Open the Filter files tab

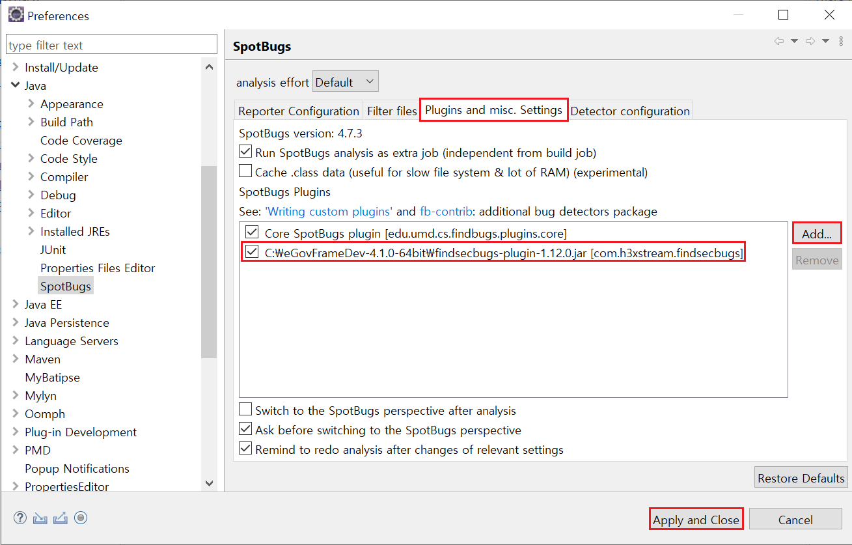coord(392,111)
